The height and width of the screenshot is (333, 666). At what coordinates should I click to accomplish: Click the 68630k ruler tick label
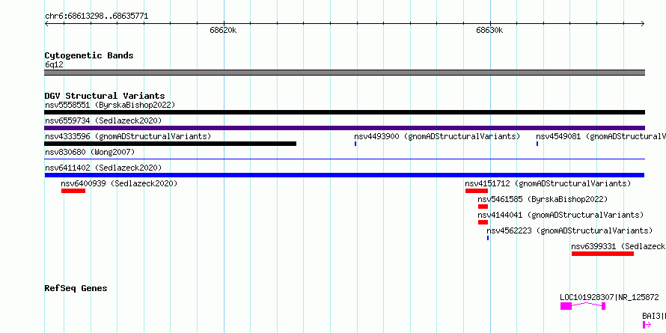(x=489, y=30)
